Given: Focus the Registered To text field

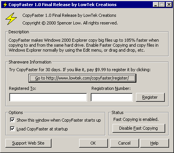Looking at the screenshot, I should click(x=48, y=97).
